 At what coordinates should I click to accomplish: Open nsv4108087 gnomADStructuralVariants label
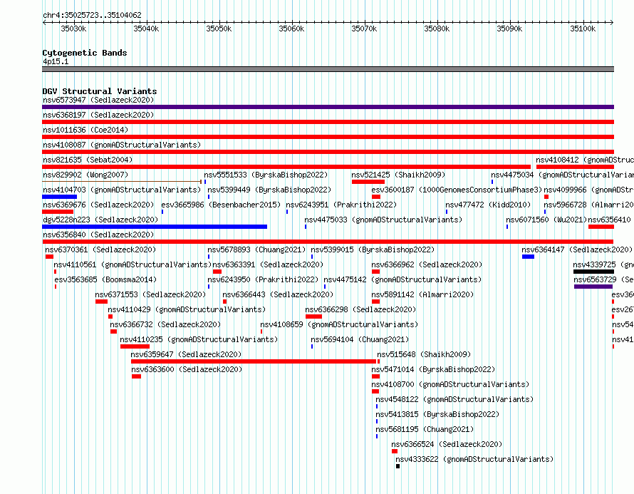[x=122, y=145]
